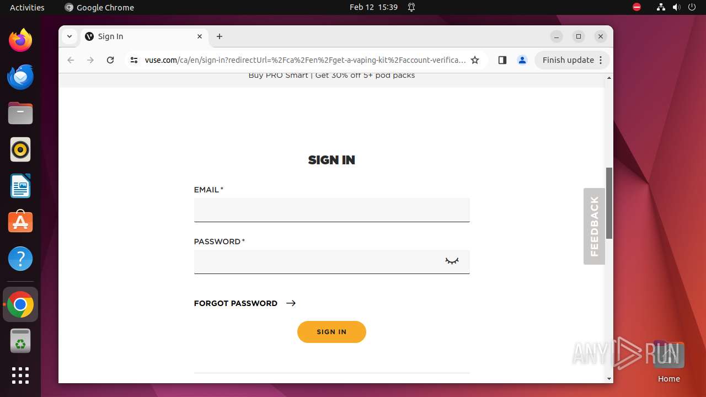Open Files manager from the dock
This screenshot has width=706, height=397.
(x=20, y=113)
